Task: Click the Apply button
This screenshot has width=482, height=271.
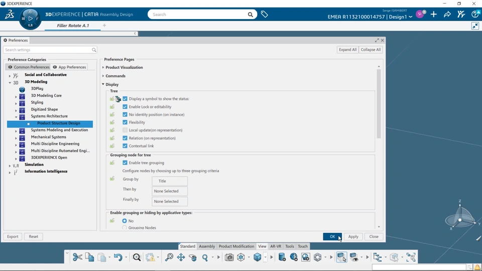Action: (353, 236)
